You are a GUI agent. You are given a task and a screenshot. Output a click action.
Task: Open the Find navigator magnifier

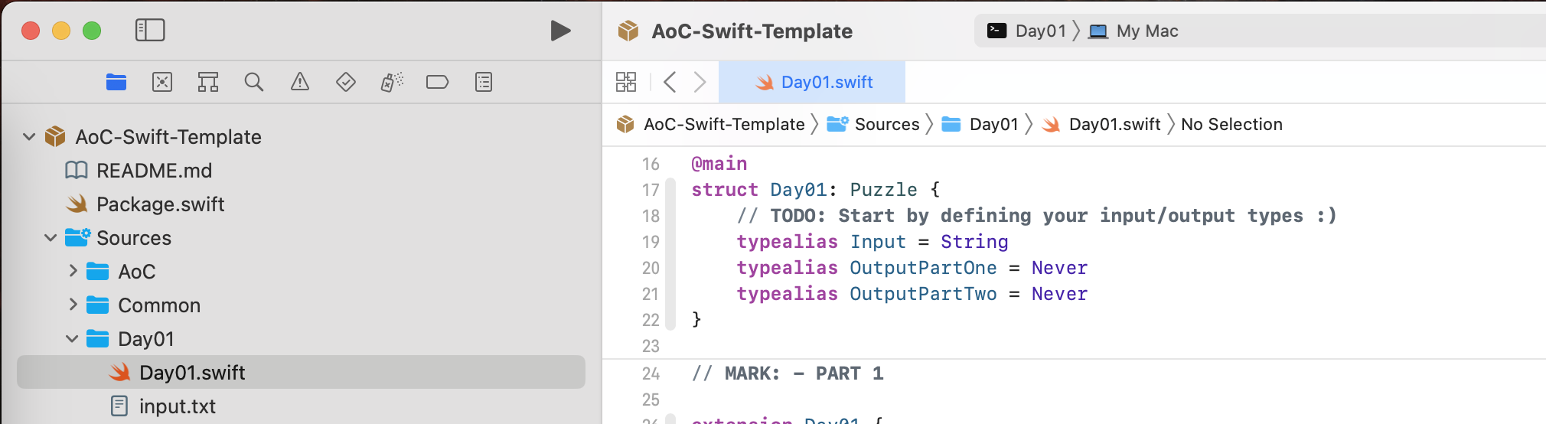pyautogui.click(x=254, y=82)
